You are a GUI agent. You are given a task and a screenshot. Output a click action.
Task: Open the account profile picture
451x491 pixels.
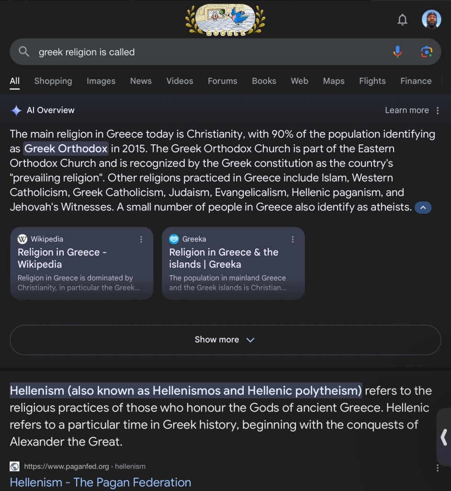[x=431, y=20]
